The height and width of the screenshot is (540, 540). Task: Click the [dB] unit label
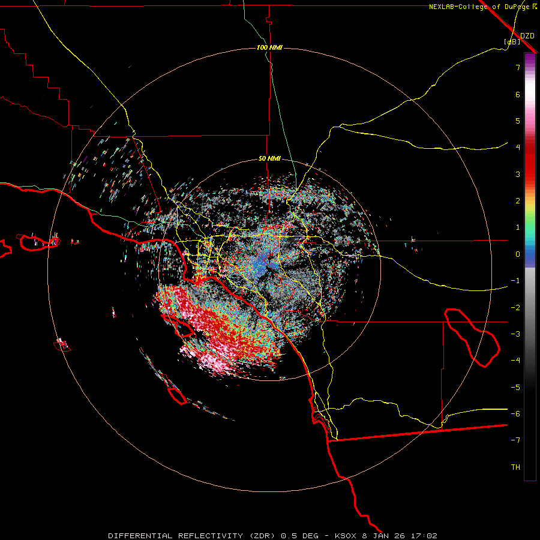coord(512,42)
